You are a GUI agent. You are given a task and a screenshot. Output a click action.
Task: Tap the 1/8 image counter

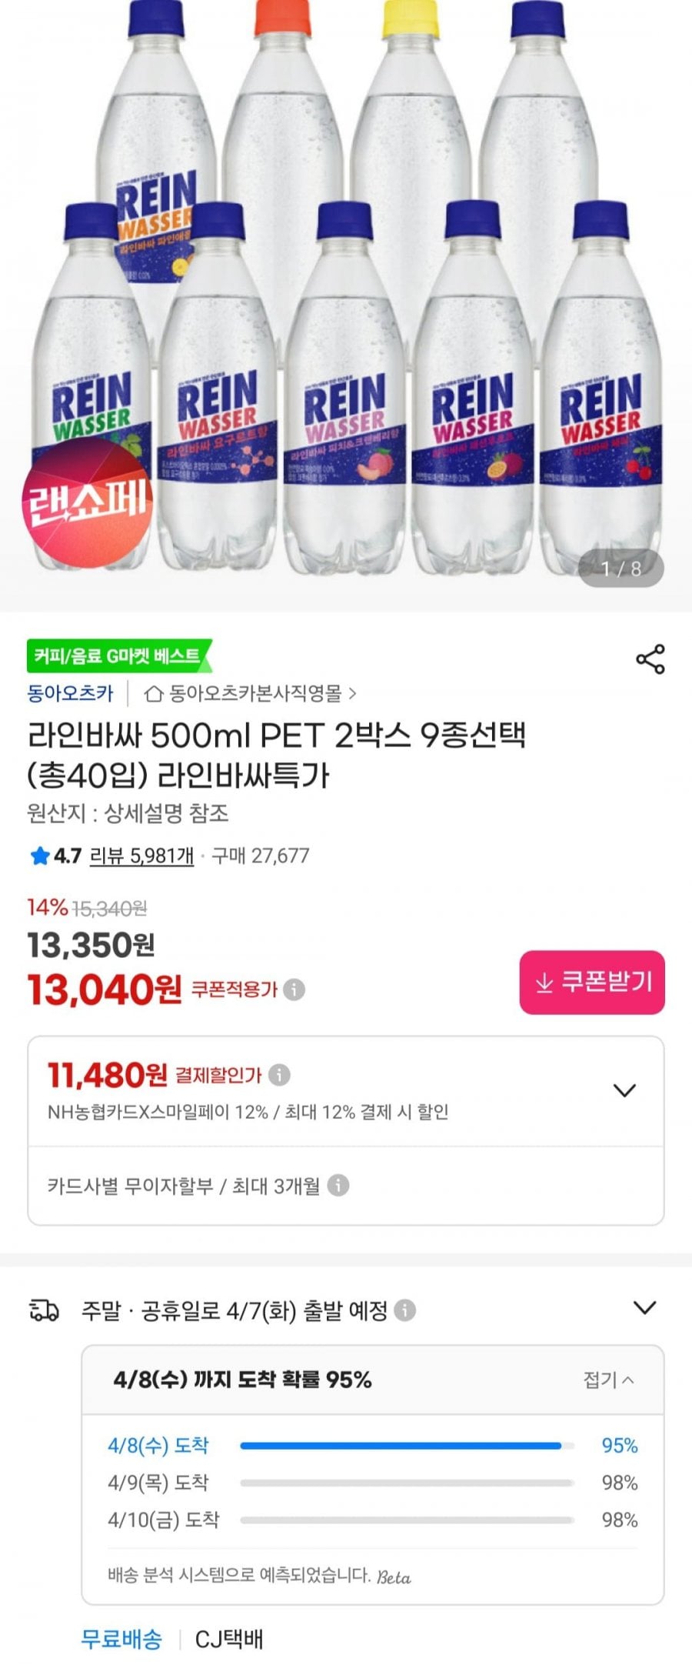click(621, 569)
